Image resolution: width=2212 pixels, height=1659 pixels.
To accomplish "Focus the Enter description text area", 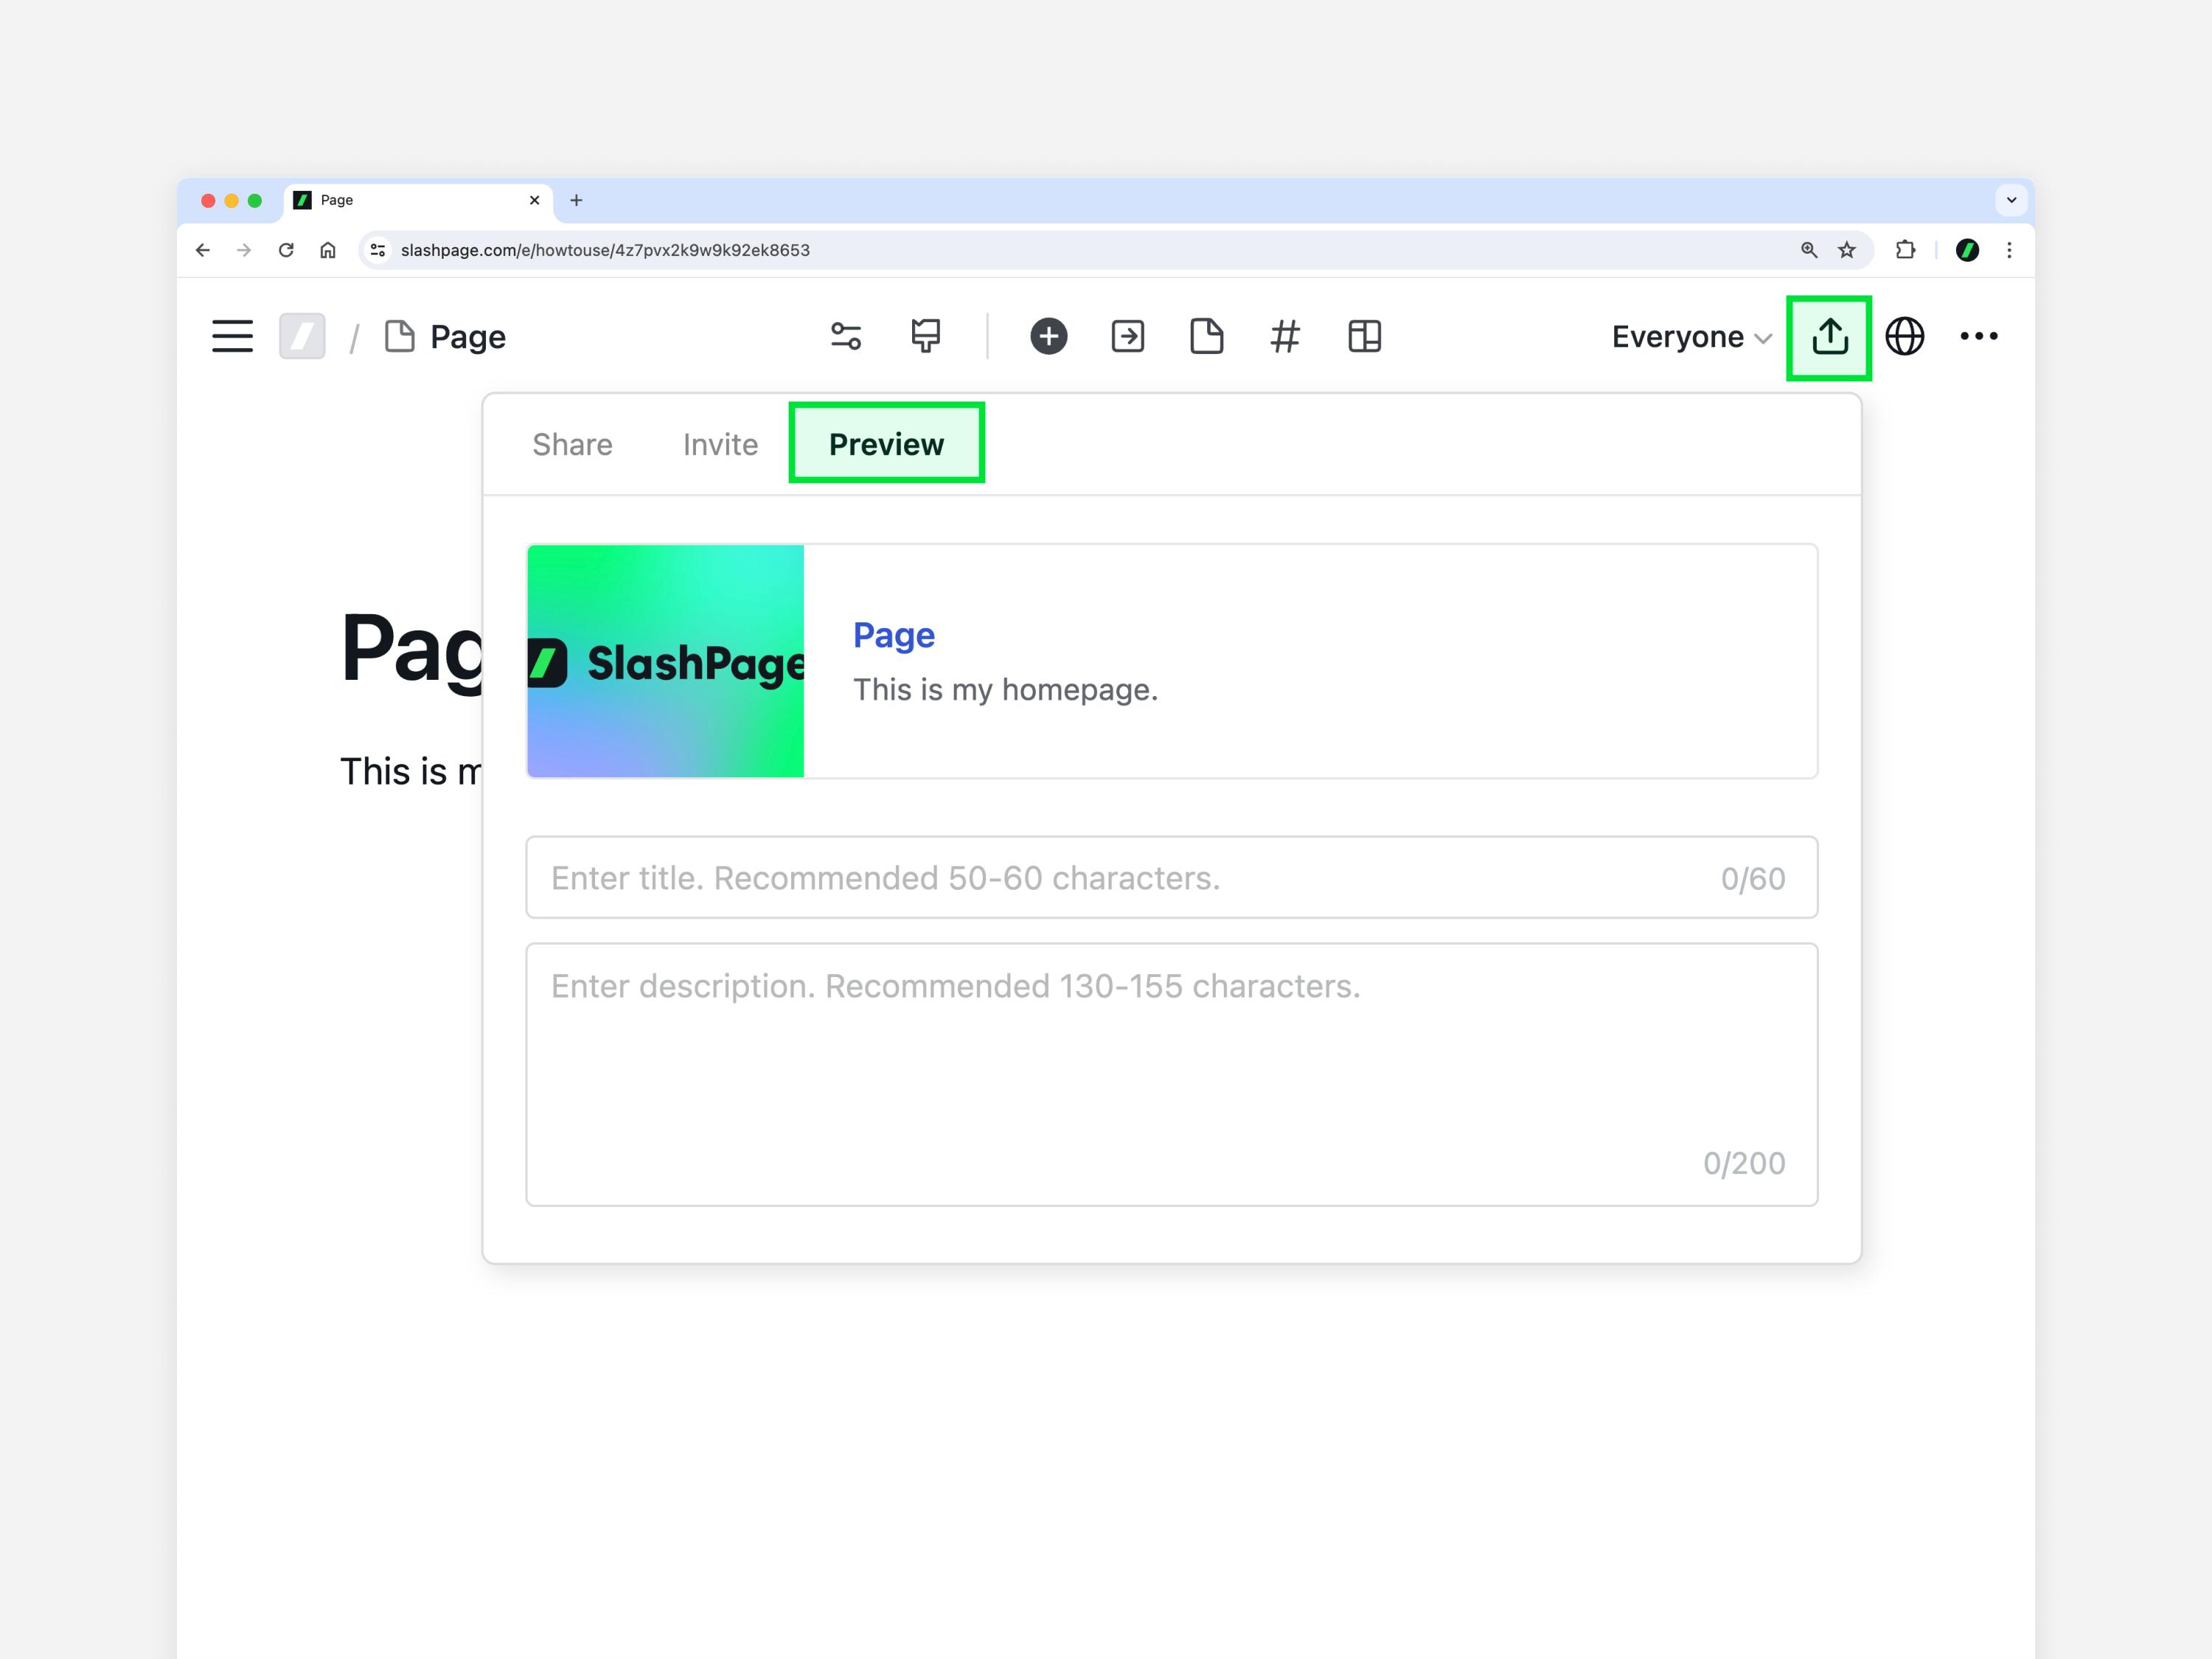I will [1170, 1074].
